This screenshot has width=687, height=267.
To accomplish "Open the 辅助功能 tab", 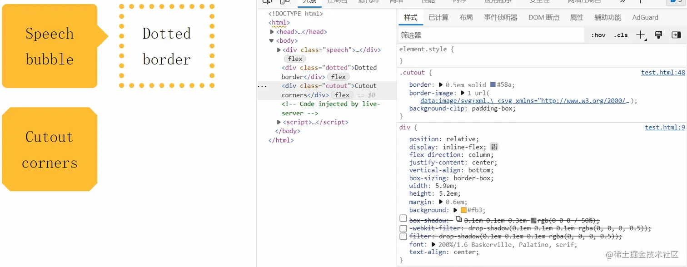I will (608, 17).
